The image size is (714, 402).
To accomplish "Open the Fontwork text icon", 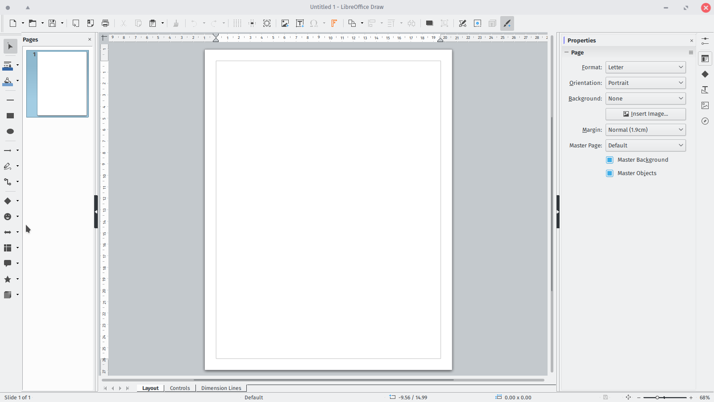I will [x=334, y=23].
